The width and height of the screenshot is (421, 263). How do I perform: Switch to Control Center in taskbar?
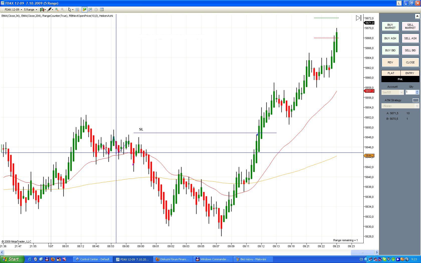(x=92, y=259)
